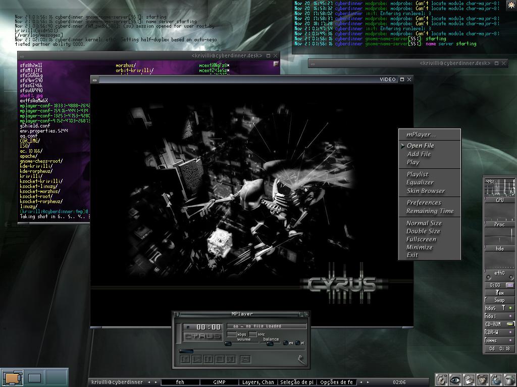Switch to the second workspace in pager
The height and width of the screenshot is (387, 517).
click(34, 377)
